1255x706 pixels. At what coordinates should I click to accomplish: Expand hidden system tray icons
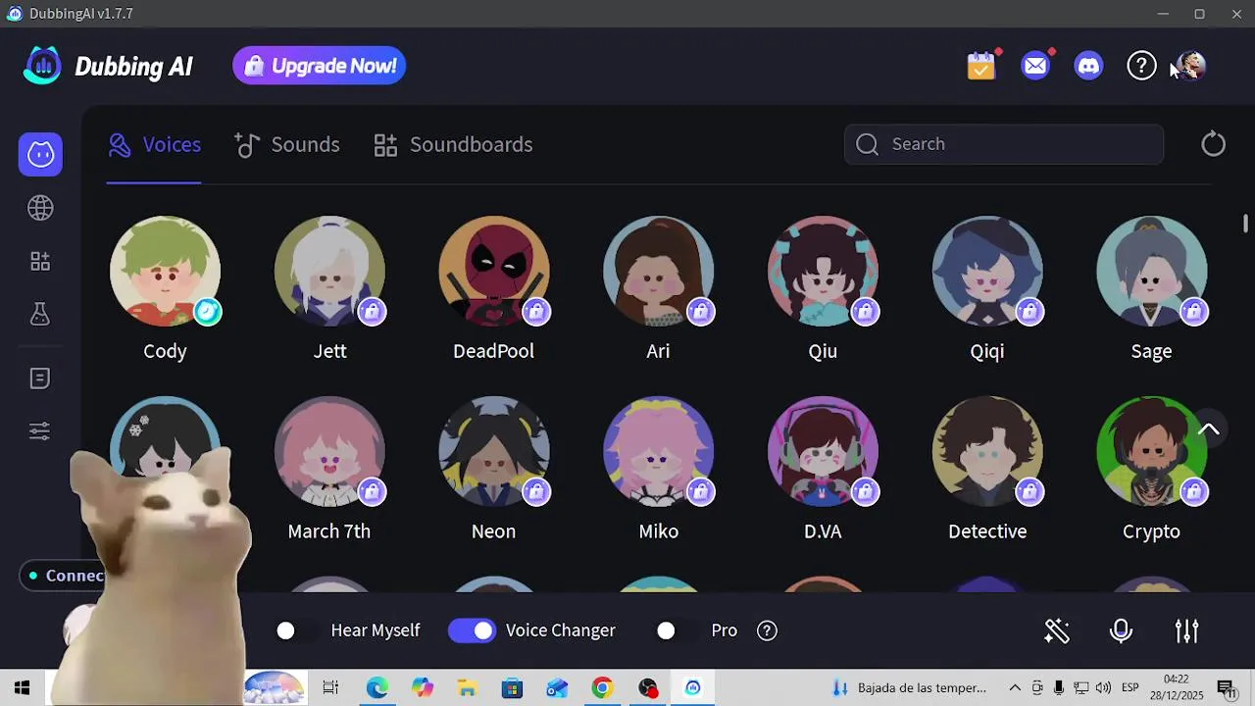(1015, 688)
